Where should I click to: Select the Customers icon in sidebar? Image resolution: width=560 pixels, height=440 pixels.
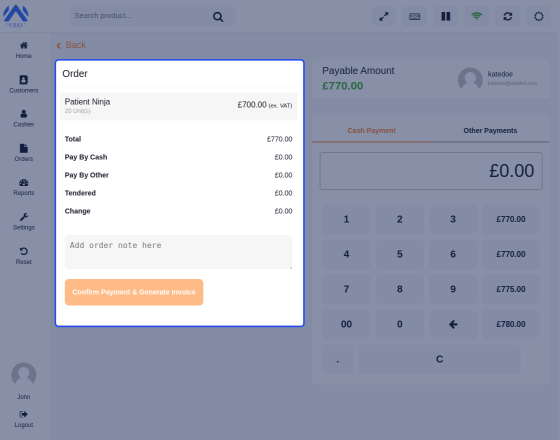tap(23, 83)
